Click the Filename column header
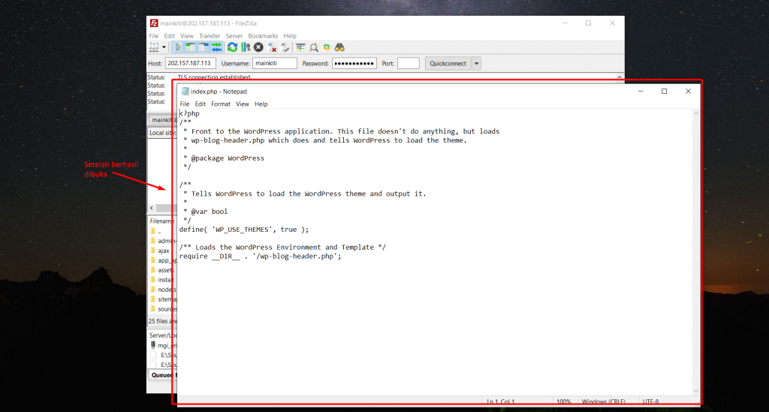769x412 pixels. 163,221
